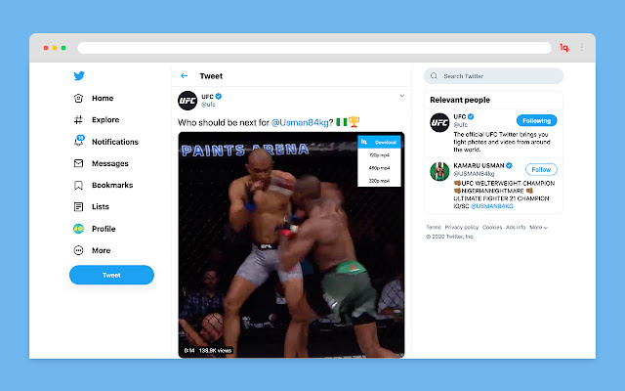Click the Bookmarks ribbon icon
This screenshot has width=625, height=391.
tap(78, 185)
